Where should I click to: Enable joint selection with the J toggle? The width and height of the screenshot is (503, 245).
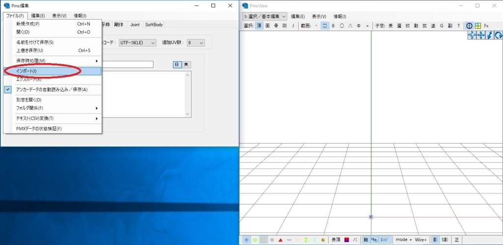293,26
